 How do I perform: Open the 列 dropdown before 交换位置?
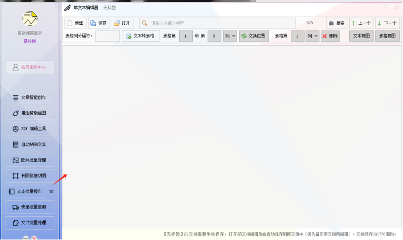[x=230, y=36]
